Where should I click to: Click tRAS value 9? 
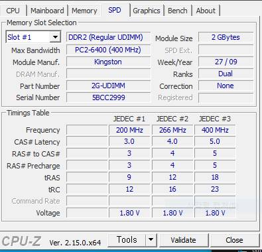129,177
